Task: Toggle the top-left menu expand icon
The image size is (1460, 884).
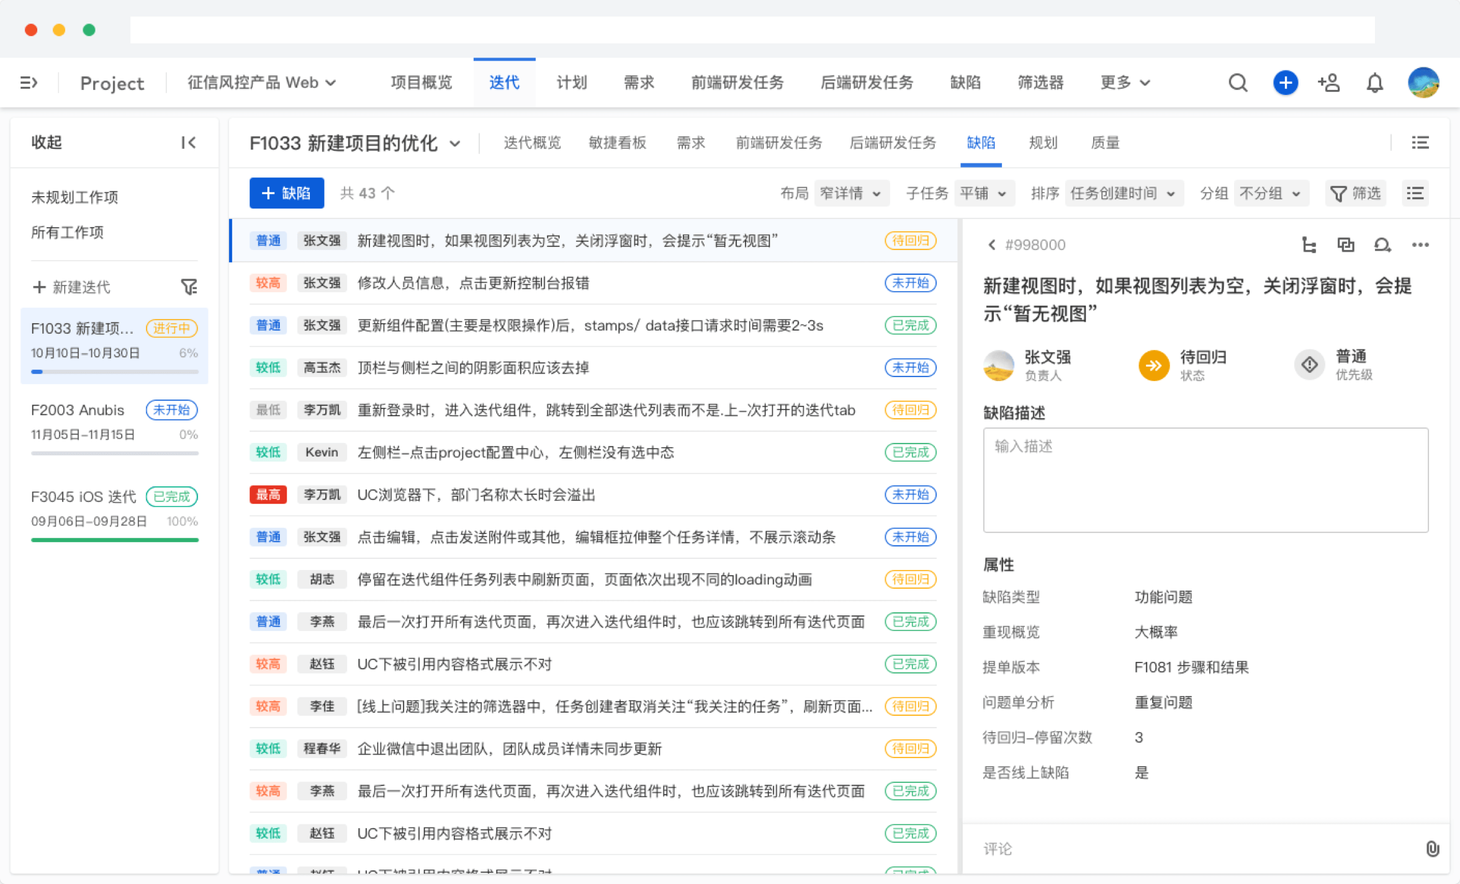Action: click(x=29, y=83)
